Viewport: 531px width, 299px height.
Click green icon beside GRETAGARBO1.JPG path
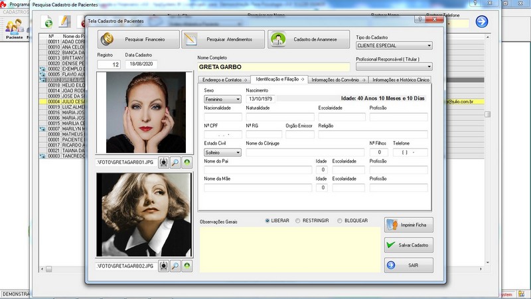pos(187,162)
